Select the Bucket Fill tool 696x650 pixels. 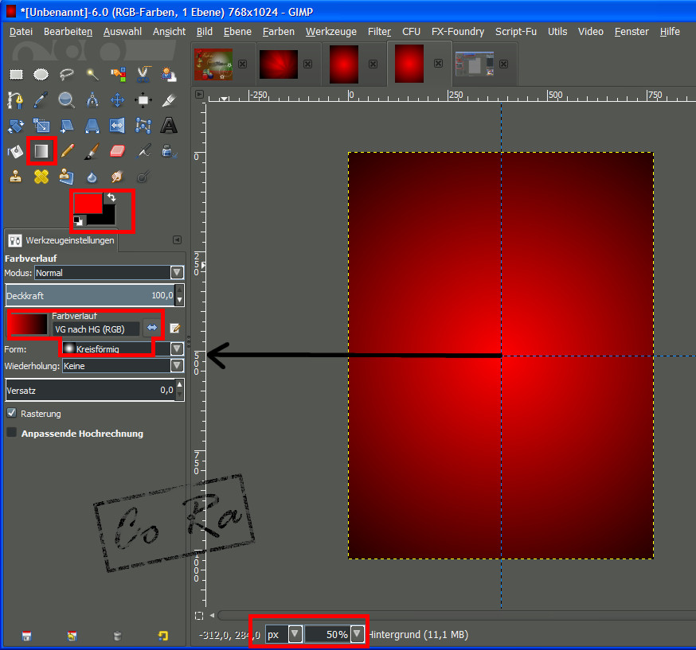click(16, 150)
